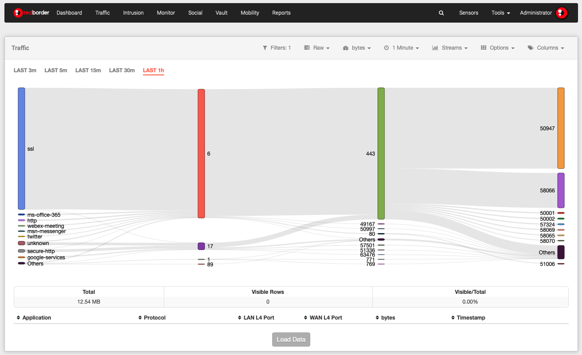Image resolution: width=582 pixels, height=355 pixels.
Task: Go to the Mobility section
Action: (250, 13)
